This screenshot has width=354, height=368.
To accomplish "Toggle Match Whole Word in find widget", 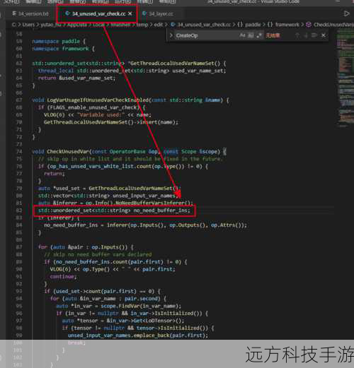I will [x=251, y=35].
